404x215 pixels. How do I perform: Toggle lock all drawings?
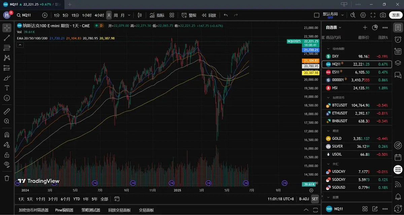tap(7, 155)
